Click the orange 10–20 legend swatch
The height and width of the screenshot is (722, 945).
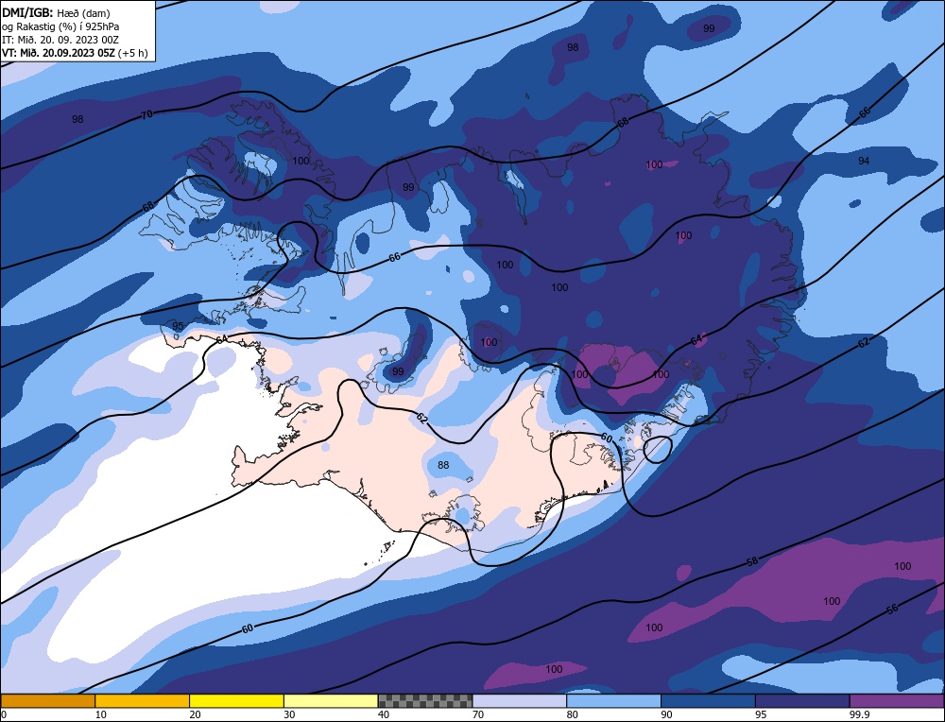point(143,701)
